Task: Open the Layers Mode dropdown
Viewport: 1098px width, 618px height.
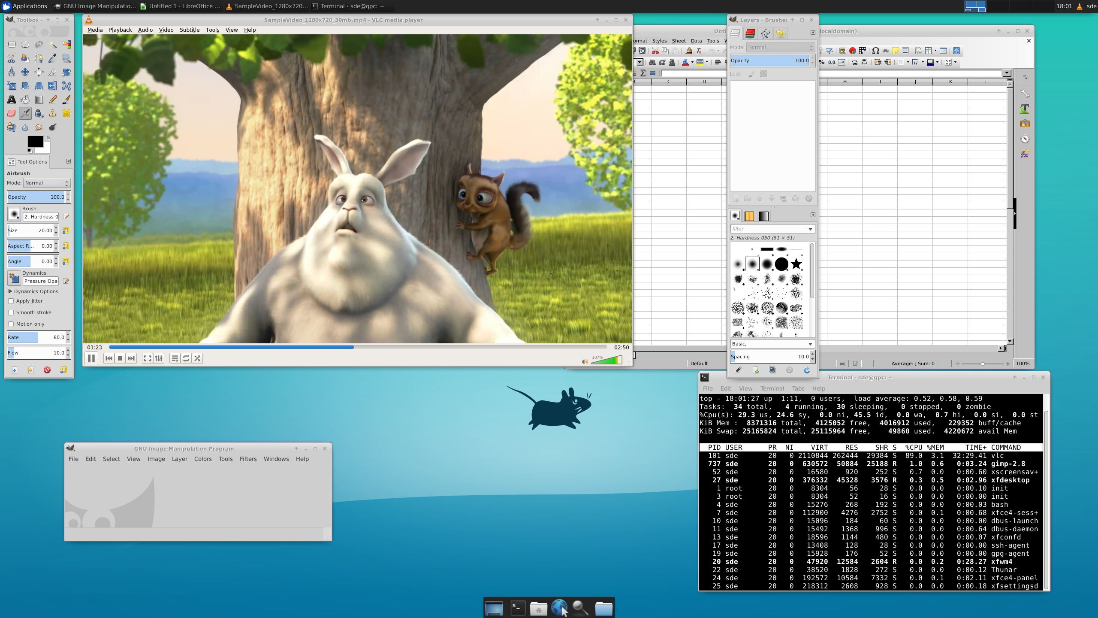Action: tap(780, 47)
